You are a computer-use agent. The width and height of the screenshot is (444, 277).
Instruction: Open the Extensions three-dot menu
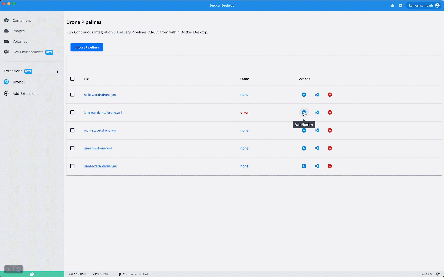(x=58, y=71)
